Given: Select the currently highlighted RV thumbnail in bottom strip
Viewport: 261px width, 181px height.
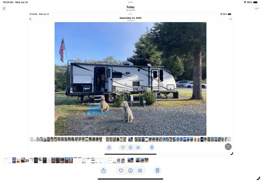Looking at the screenshot, I should click(x=130, y=160).
